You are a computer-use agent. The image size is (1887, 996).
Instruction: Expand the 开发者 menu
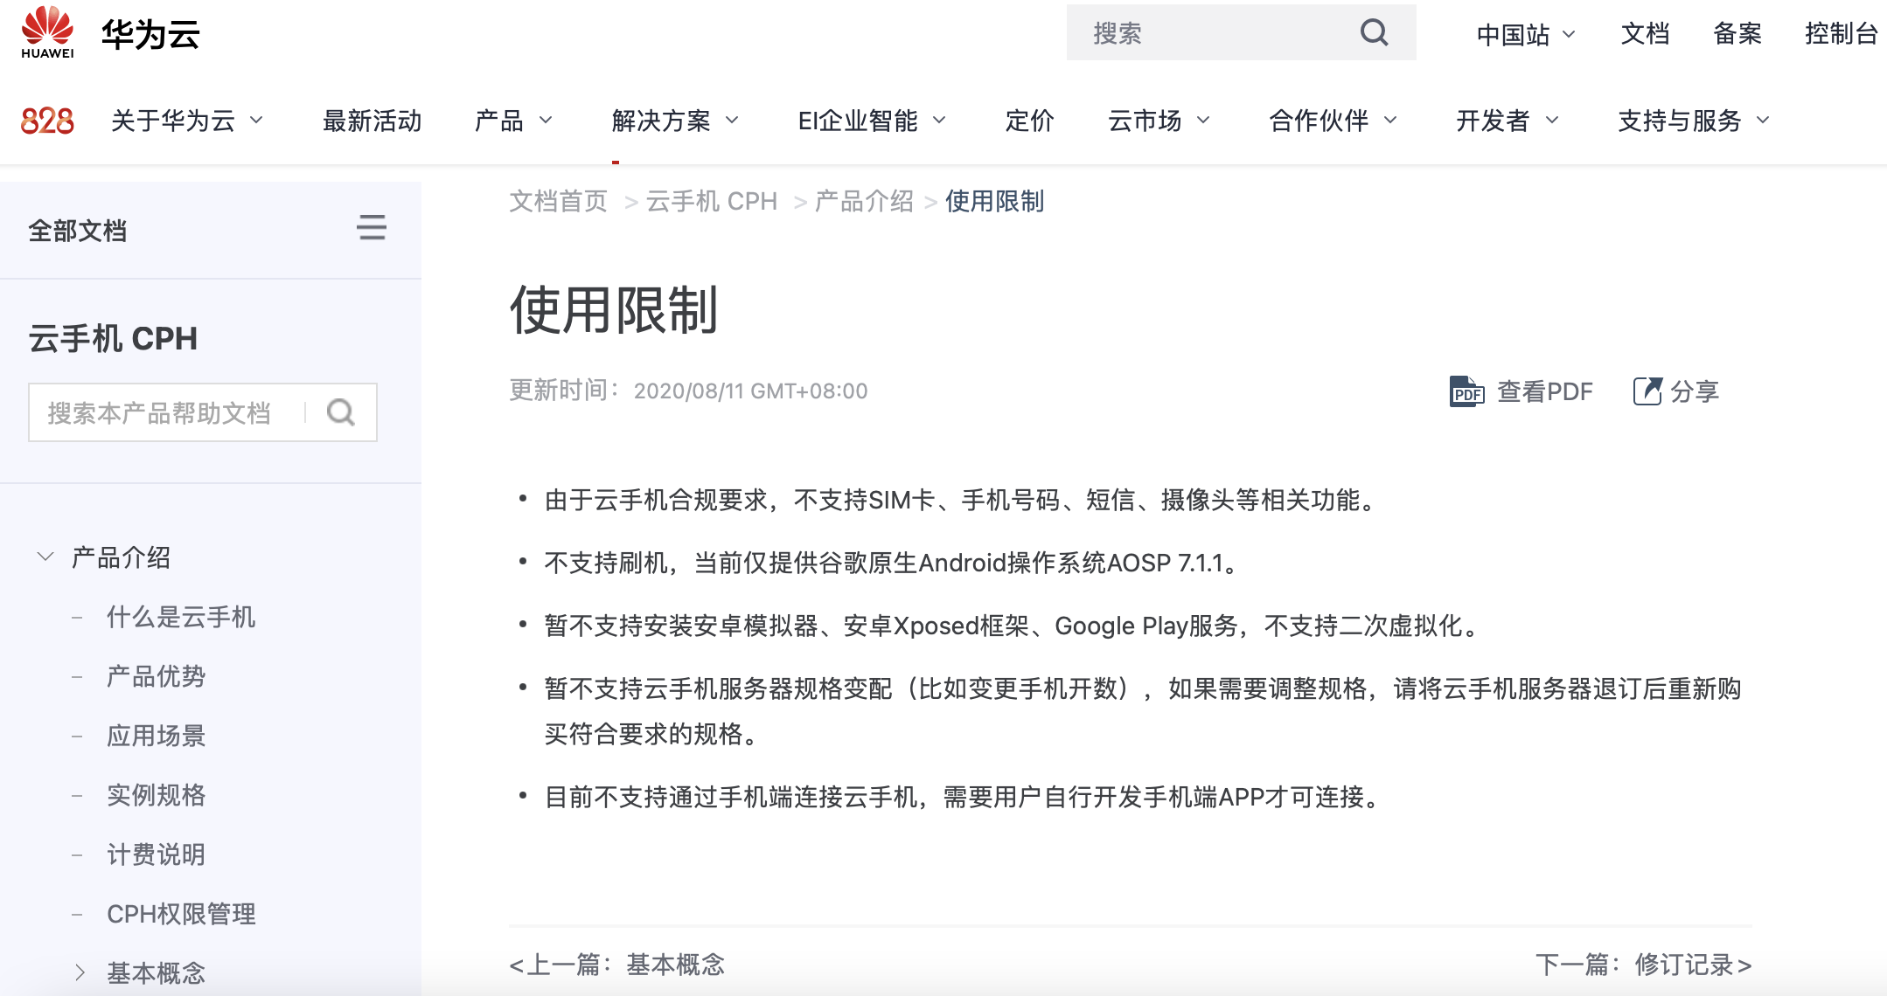pyautogui.click(x=1508, y=121)
